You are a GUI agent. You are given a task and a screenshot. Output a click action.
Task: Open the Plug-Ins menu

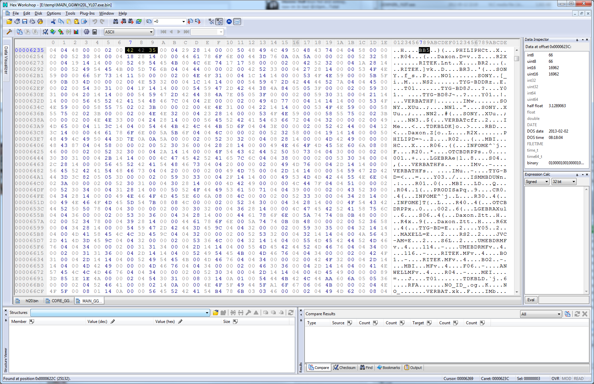pos(87,13)
